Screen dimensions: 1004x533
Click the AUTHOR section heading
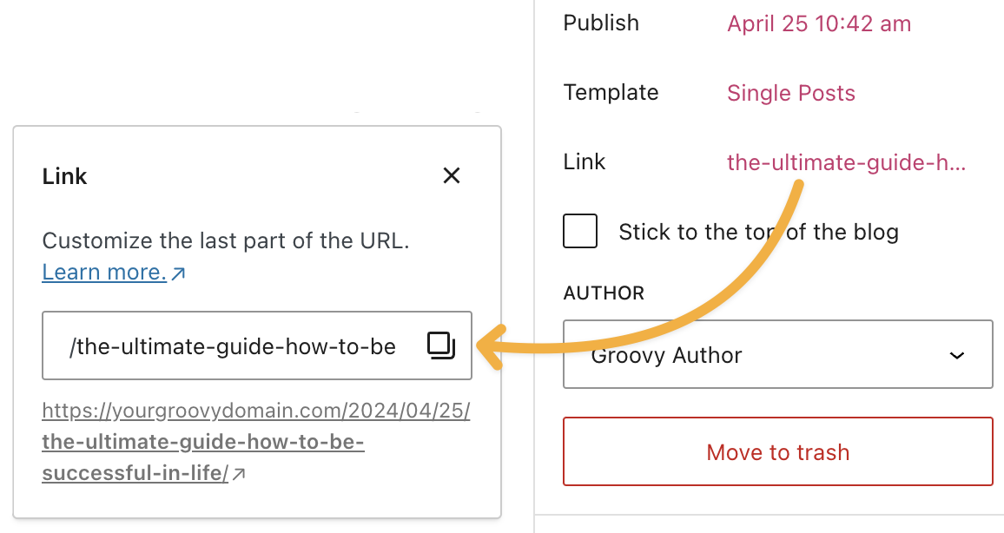coord(604,293)
